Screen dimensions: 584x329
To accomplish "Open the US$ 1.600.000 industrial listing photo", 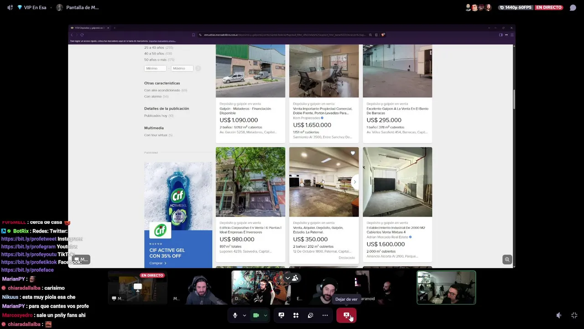I will click(x=397, y=182).
